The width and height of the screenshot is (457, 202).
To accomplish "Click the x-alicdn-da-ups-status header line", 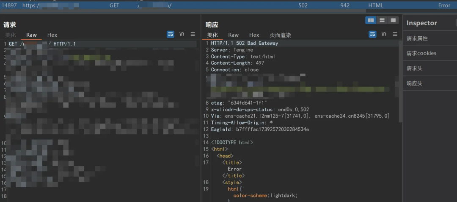I will pyautogui.click(x=260, y=110).
